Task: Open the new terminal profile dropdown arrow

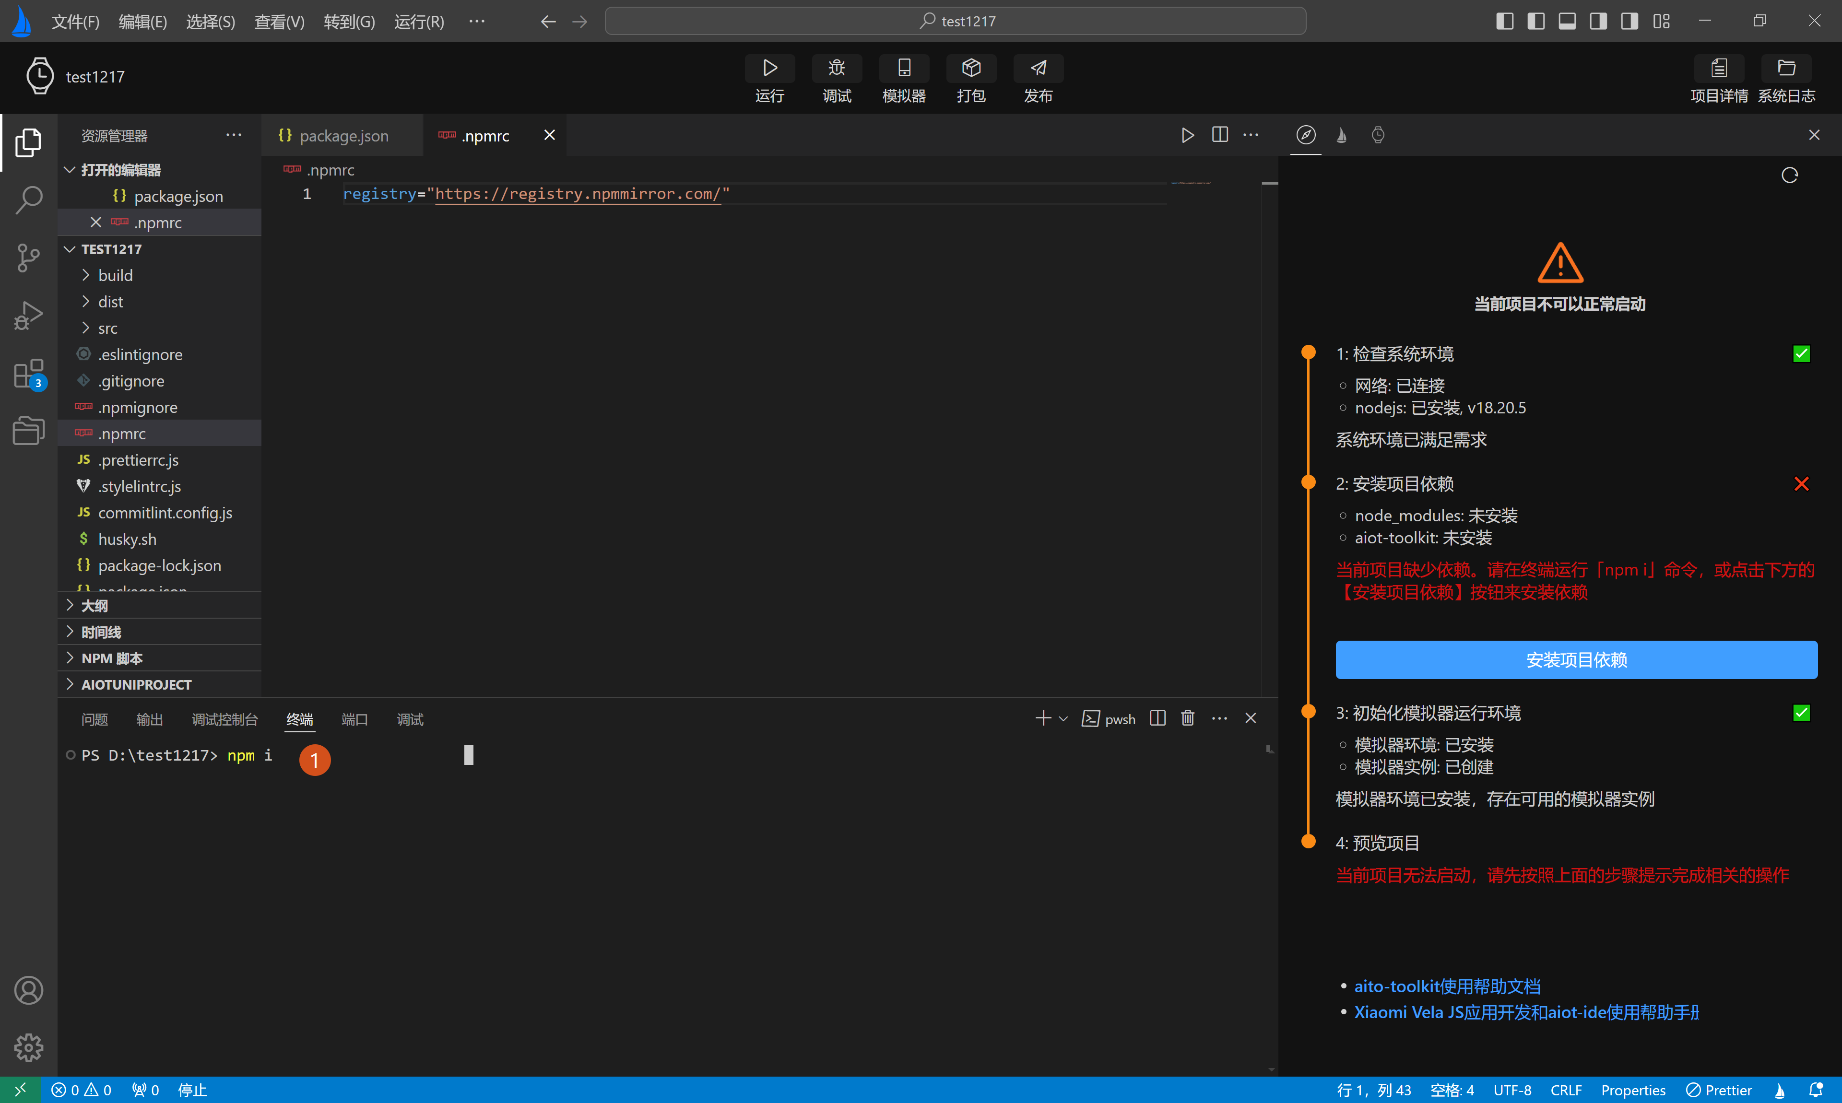Action: (1063, 719)
